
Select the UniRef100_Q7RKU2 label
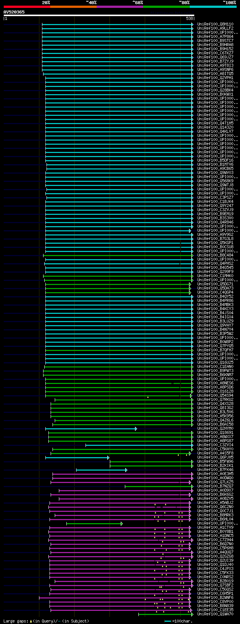click(215, 400)
